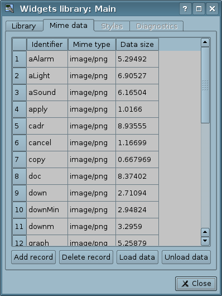222x296 pixels.
Task: Close window using title bar X
Action: pyautogui.click(x=212, y=9)
